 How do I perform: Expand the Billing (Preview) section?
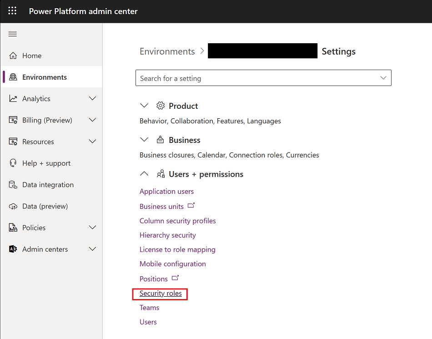[92, 120]
